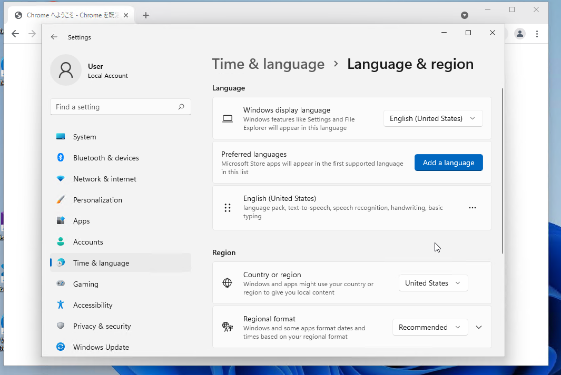Go to the Accounts settings page
This screenshot has width=561, height=375.
pyautogui.click(x=88, y=242)
